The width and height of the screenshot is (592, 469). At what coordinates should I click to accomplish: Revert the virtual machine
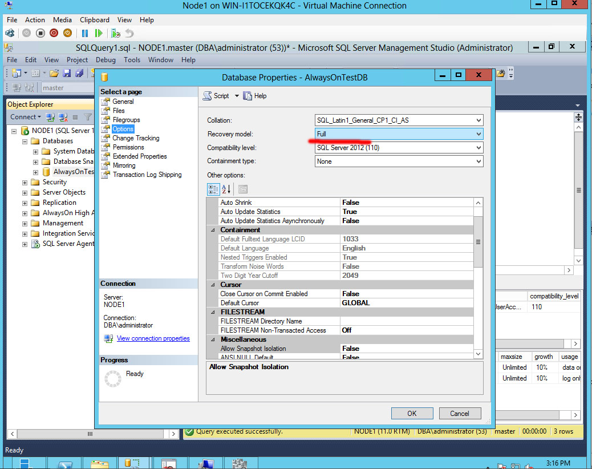pyautogui.click(x=129, y=33)
